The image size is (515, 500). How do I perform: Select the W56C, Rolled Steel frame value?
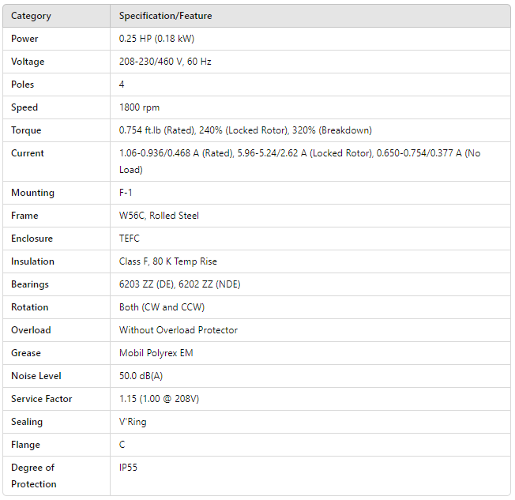point(159,216)
